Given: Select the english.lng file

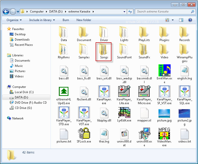Looking at the screenshot, I should coord(184,73).
